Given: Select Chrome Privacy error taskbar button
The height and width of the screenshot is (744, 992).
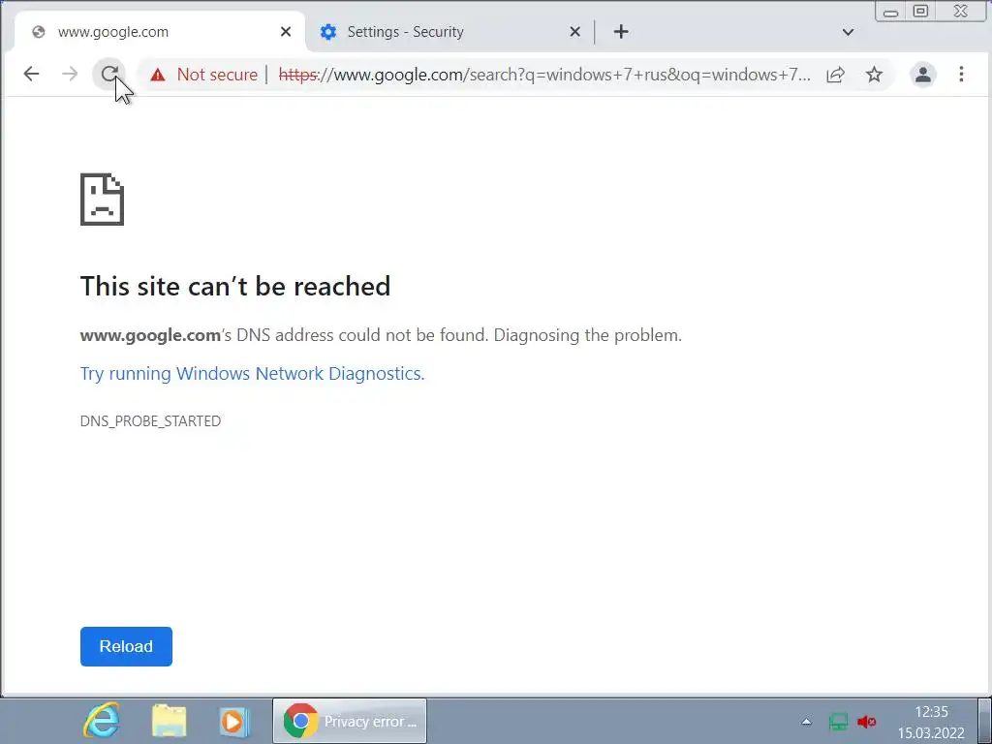Looking at the screenshot, I should coord(350,721).
